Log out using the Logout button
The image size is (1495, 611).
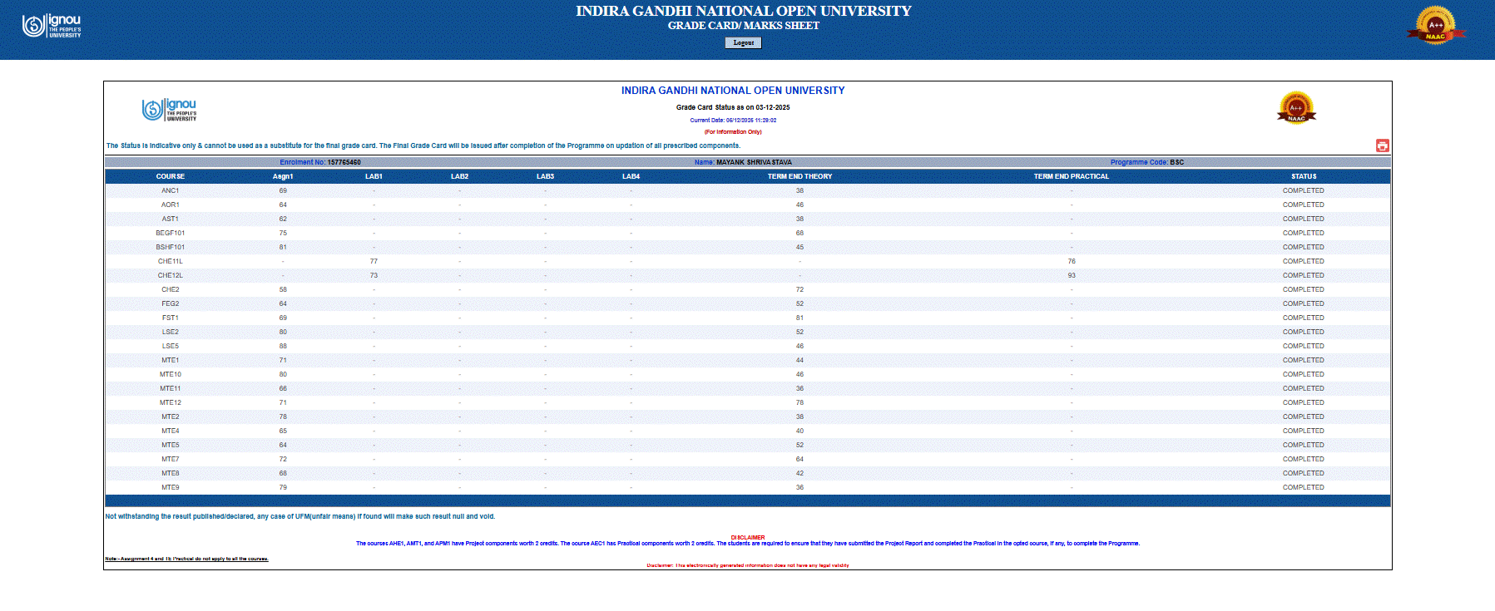pyautogui.click(x=744, y=42)
